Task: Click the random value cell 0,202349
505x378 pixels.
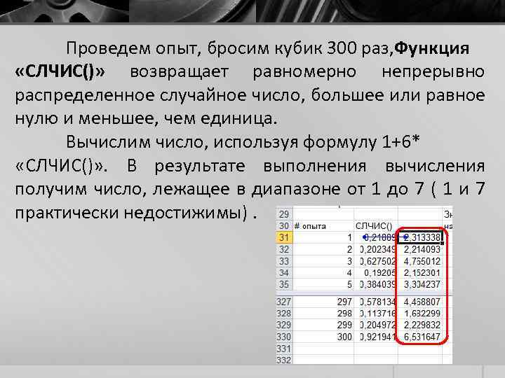Action: point(376,249)
